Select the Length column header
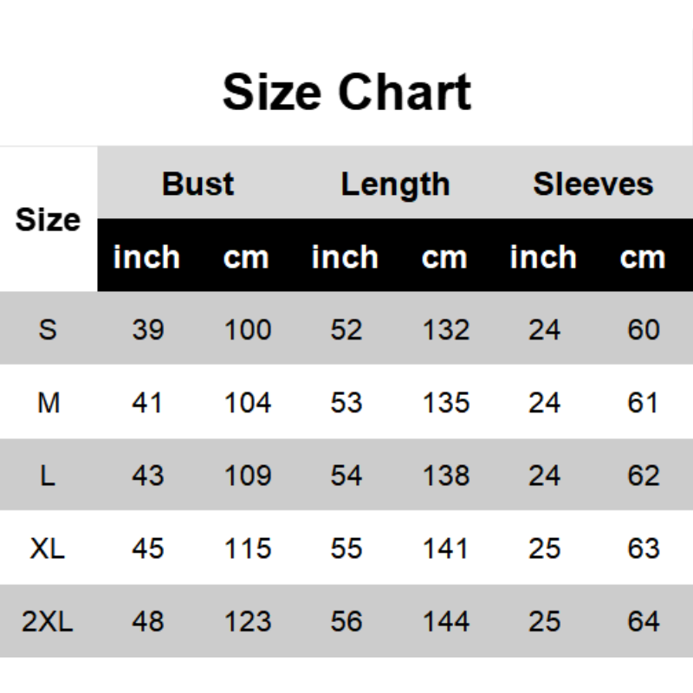Image resolution: width=693 pixels, height=693 pixels. 395,184
